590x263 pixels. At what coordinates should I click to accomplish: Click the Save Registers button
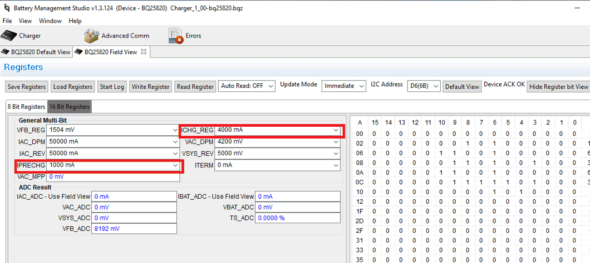pos(26,86)
